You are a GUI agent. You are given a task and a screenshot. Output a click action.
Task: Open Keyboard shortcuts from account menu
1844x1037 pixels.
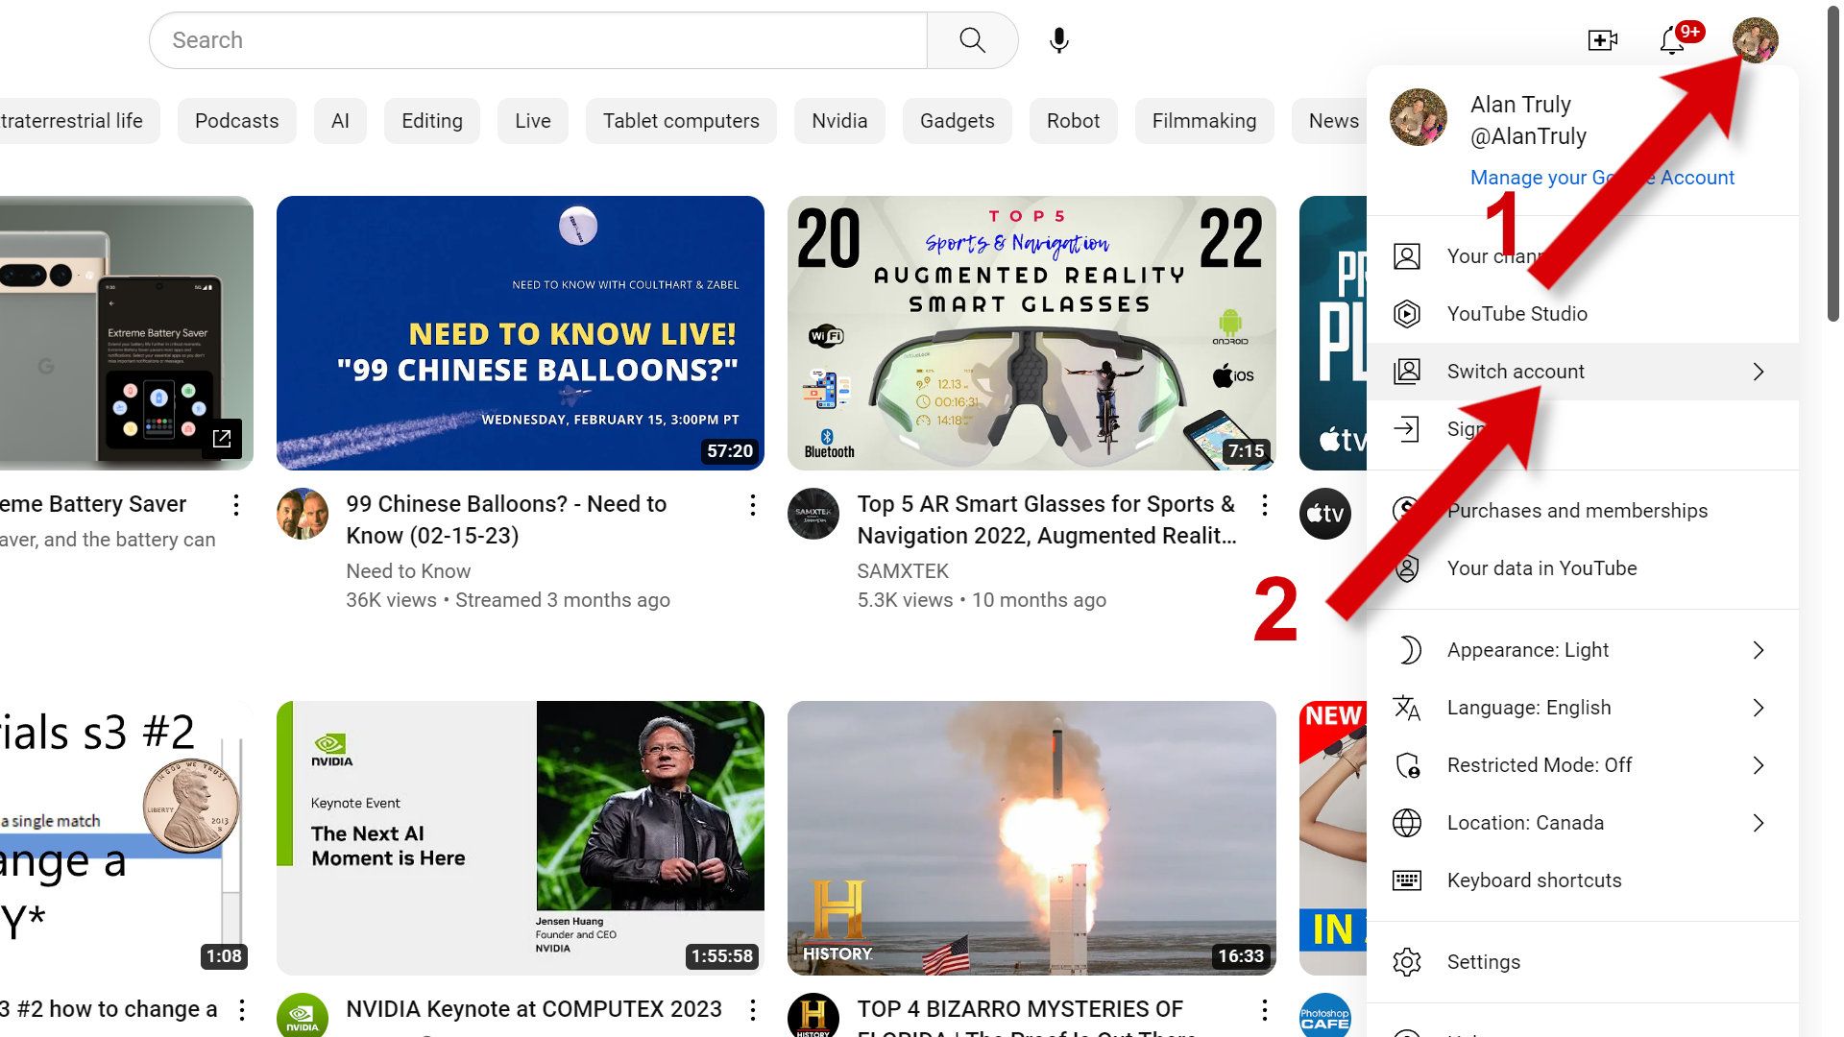[1534, 880]
